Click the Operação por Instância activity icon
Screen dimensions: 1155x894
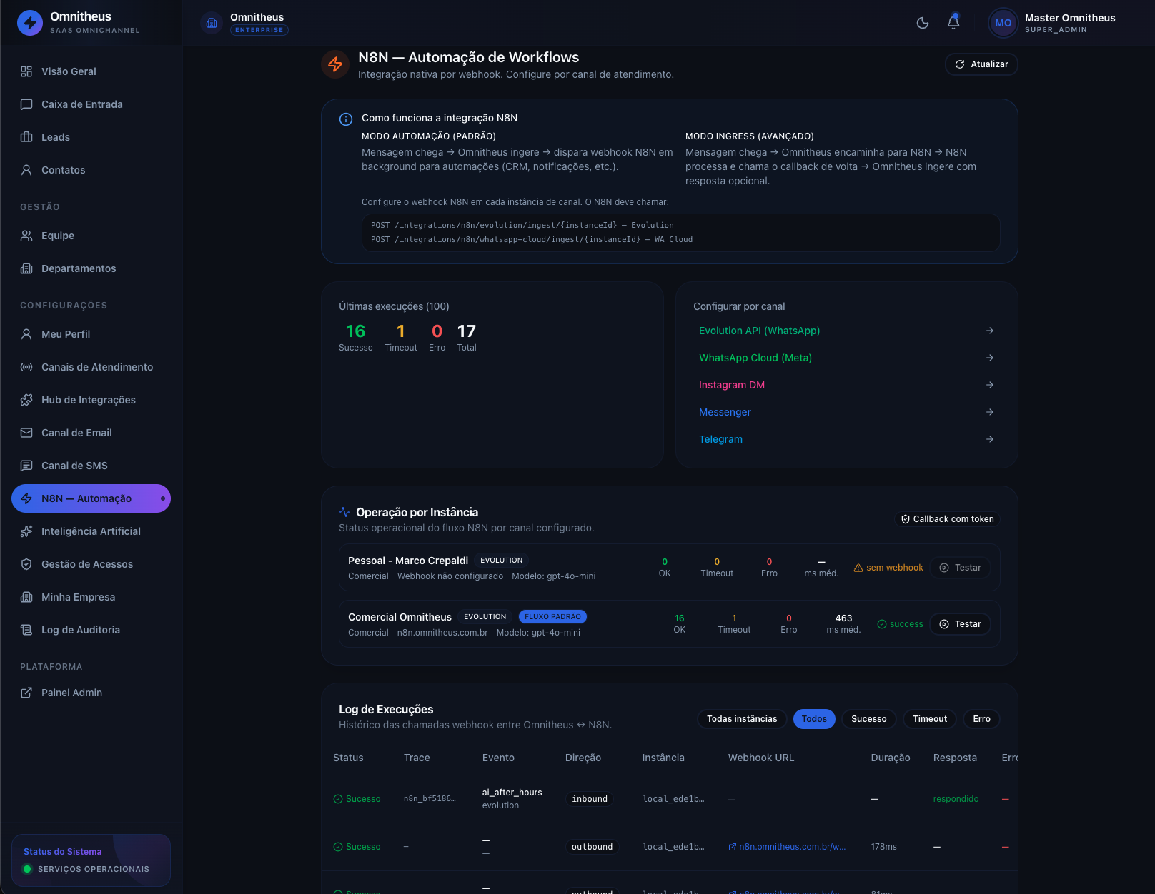pyautogui.click(x=344, y=512)
